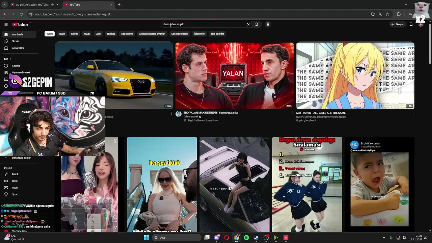Open the YouTube hamburger guide menu

pos(6,24)
